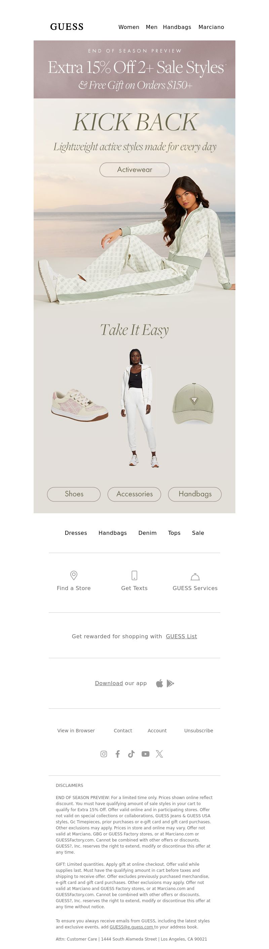Click the Get Texts phone icon
Screen dimensions: 269x949
pos(134,575)
